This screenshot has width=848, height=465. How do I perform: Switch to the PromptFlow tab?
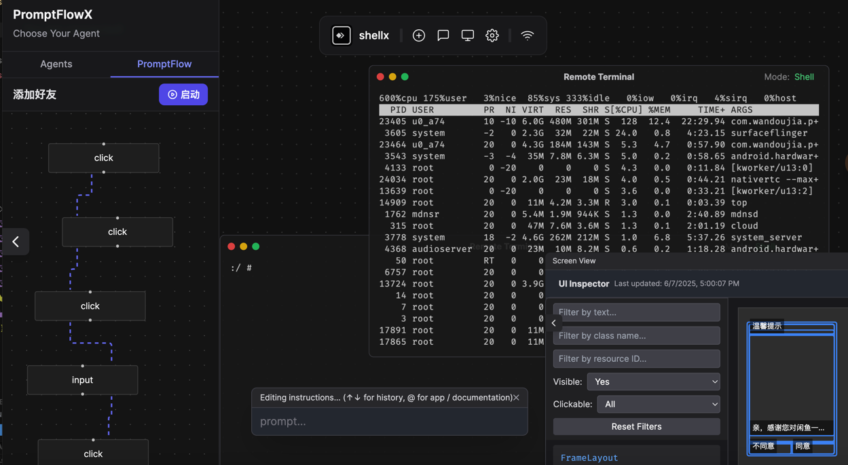pos(164,64)
